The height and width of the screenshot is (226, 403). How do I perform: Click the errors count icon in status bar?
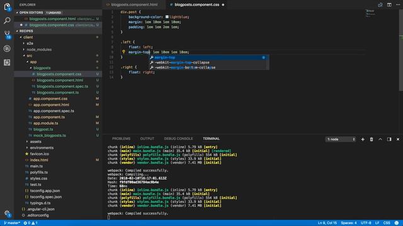point(27,223)
